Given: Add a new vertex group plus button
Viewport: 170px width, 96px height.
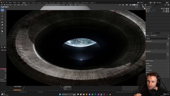Looking at the screenshot, I should (x=168, y=44).
